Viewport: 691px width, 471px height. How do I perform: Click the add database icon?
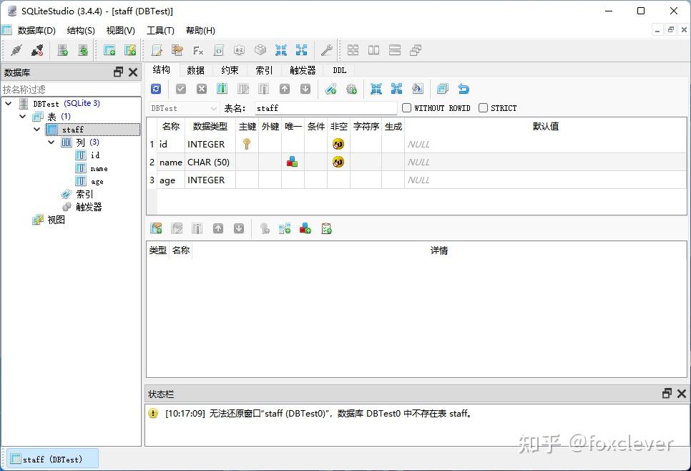(62, 50)
